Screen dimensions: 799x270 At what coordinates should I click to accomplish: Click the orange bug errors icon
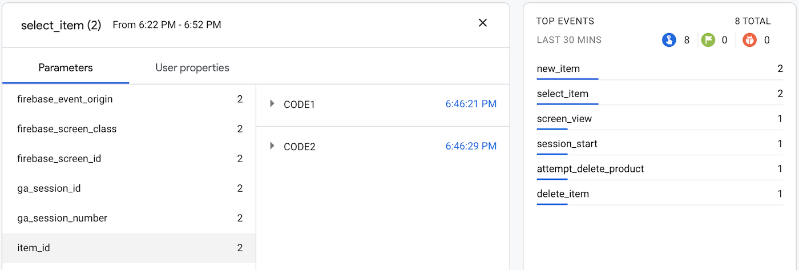749,40
